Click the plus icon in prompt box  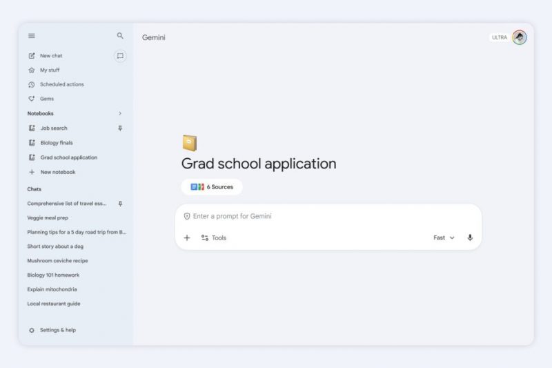187,238
